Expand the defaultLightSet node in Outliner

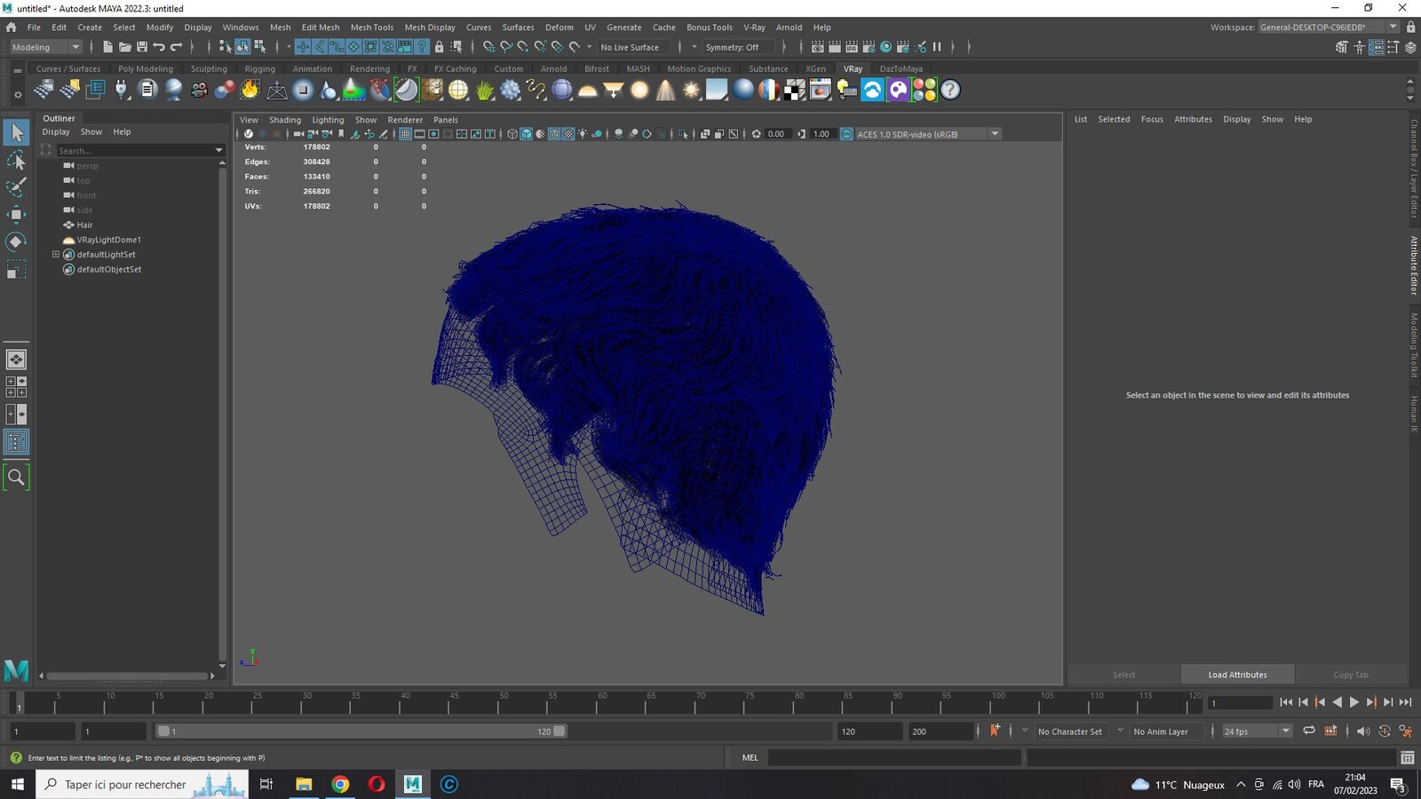click(x=56, y=254)
